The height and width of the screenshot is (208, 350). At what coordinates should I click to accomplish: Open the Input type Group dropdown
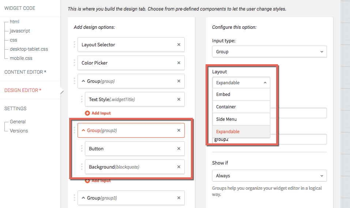tap(270, 52)
